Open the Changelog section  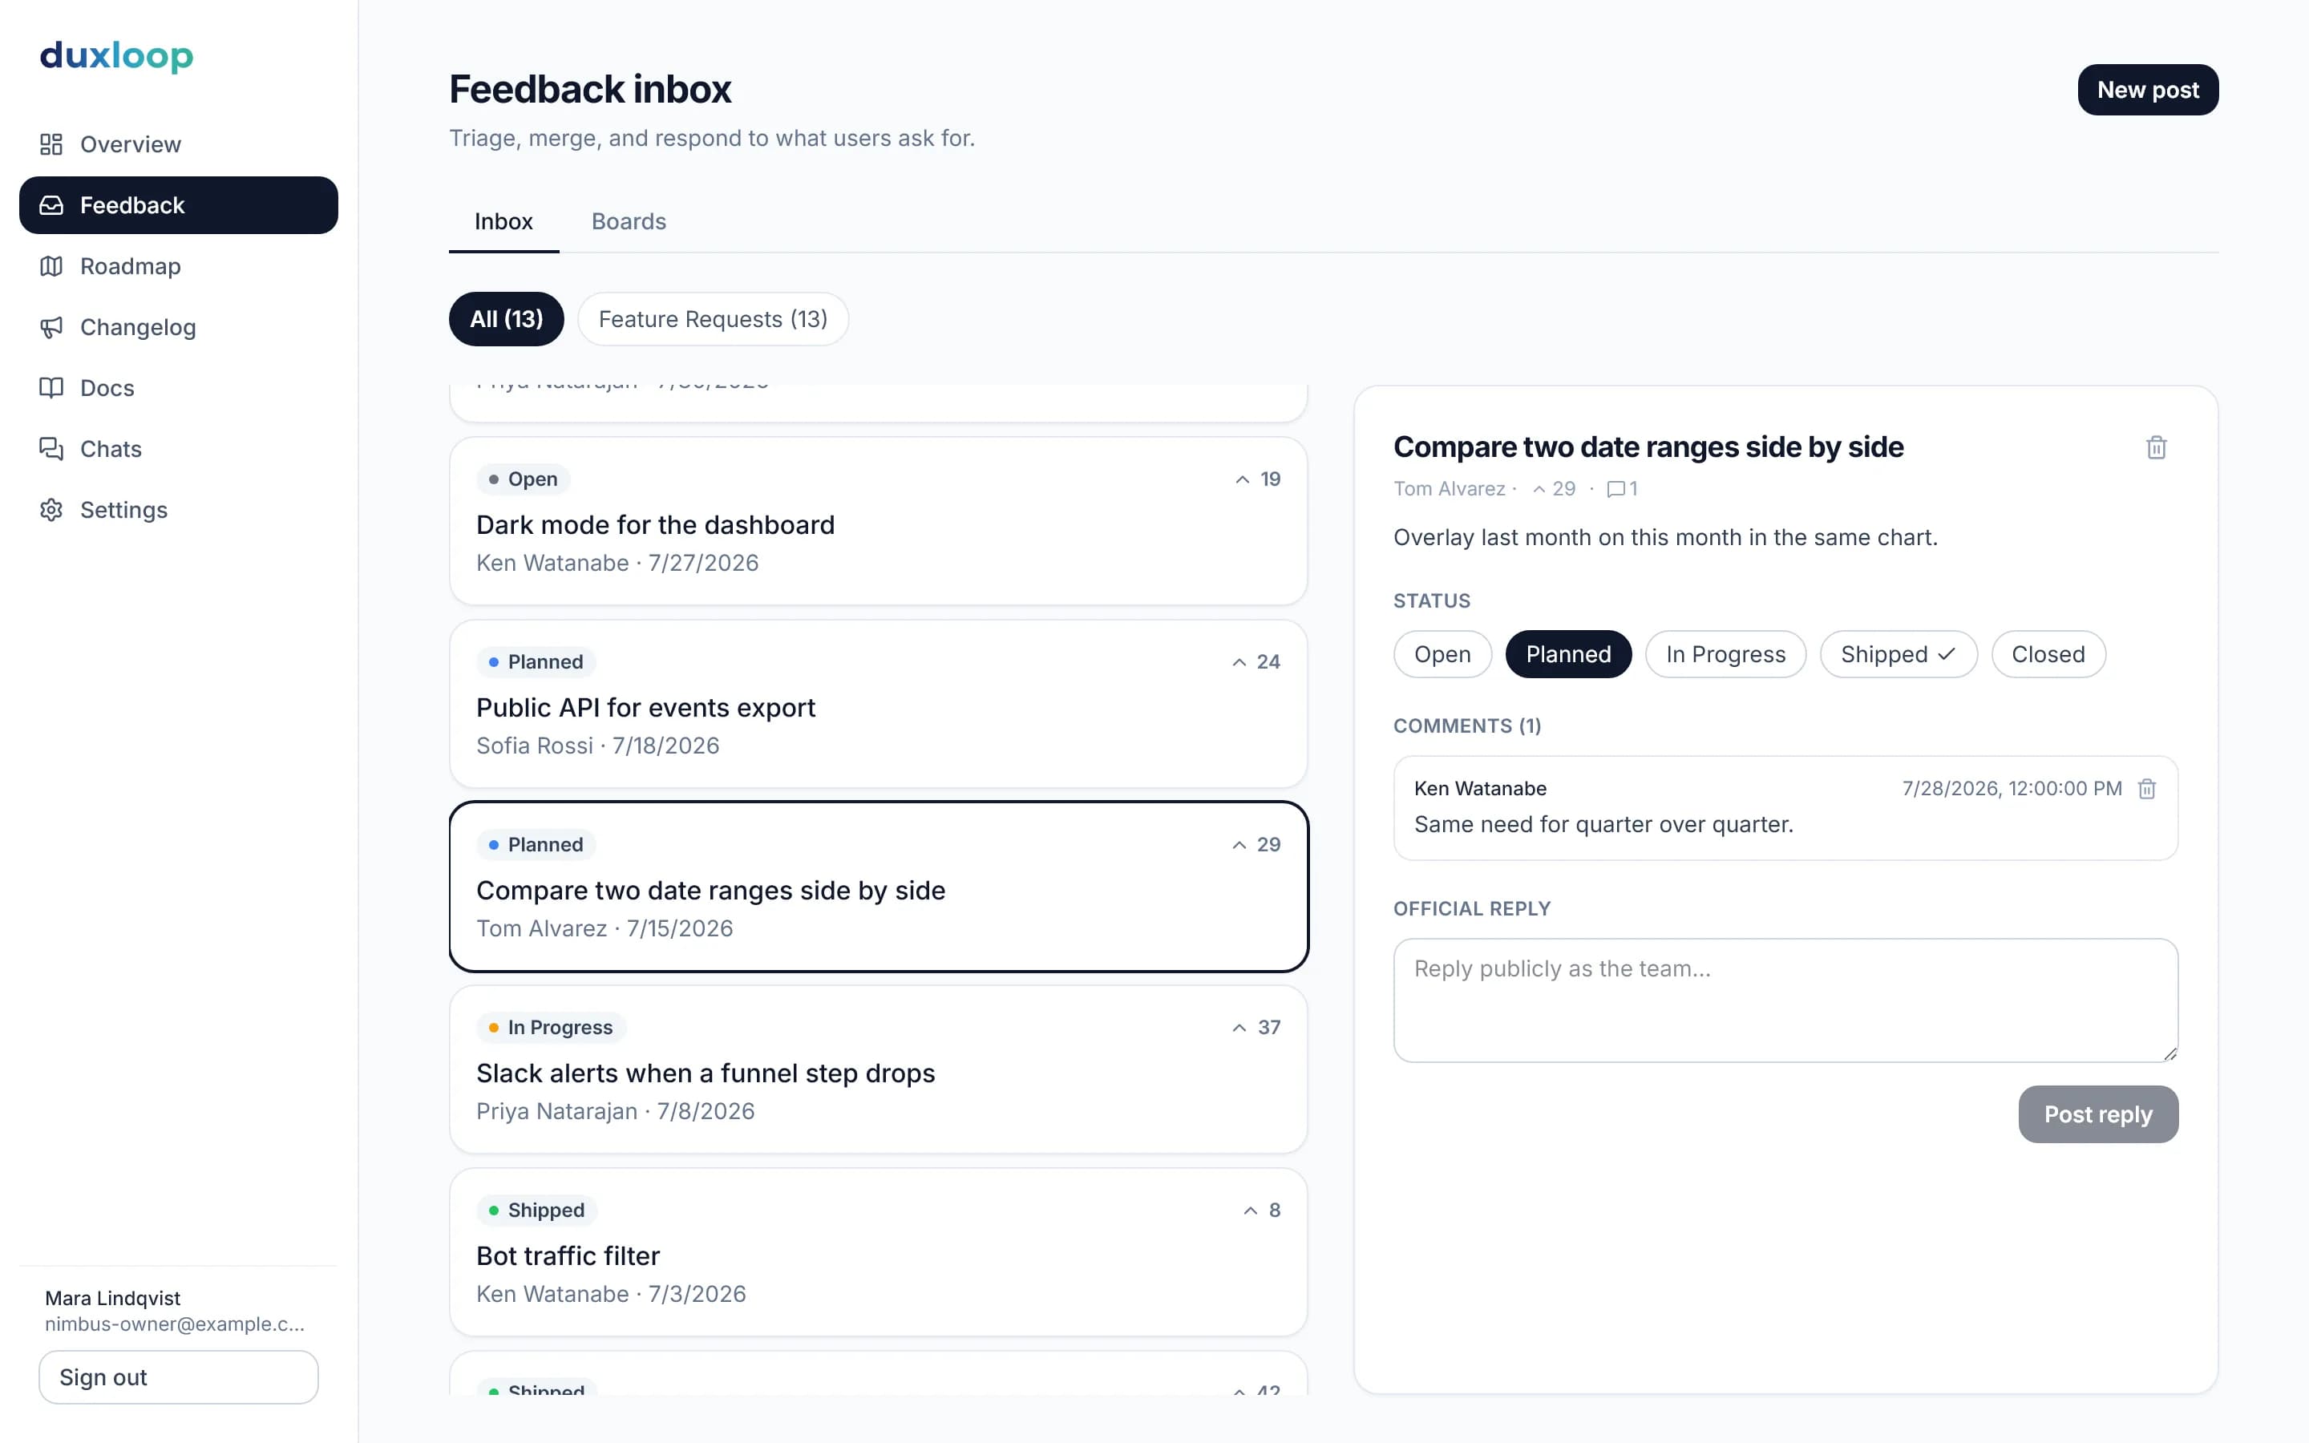[179, 327]
